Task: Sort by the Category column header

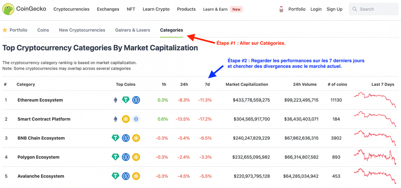Action: point(26,84)
